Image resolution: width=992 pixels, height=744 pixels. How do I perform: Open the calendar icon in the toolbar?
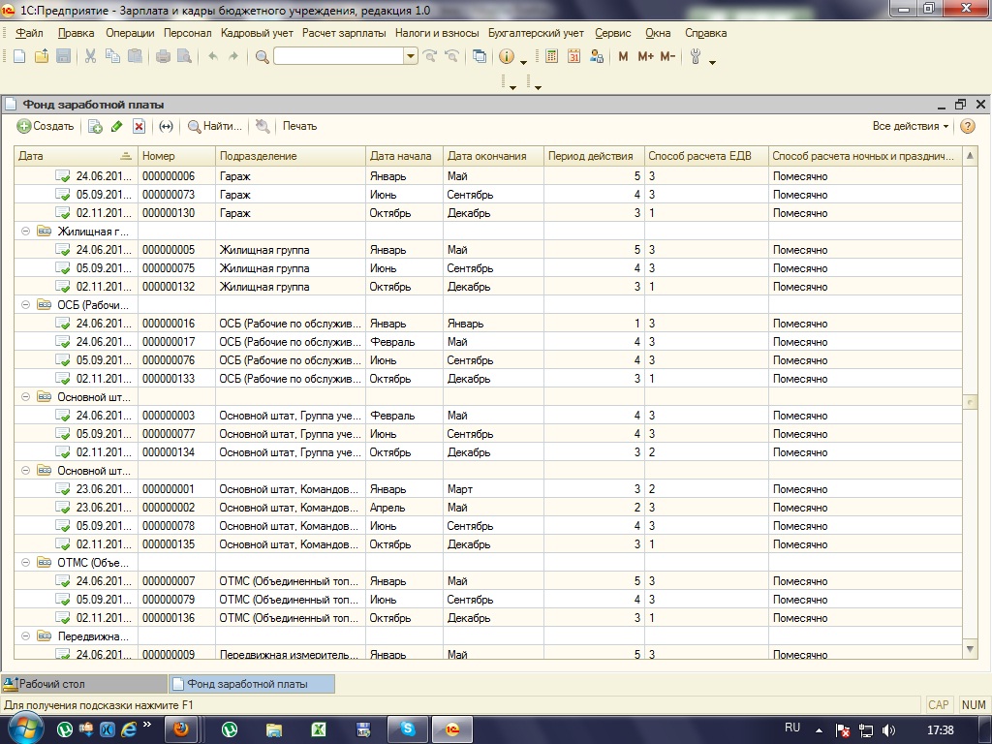pyautogui.click(x=573, y=57)
